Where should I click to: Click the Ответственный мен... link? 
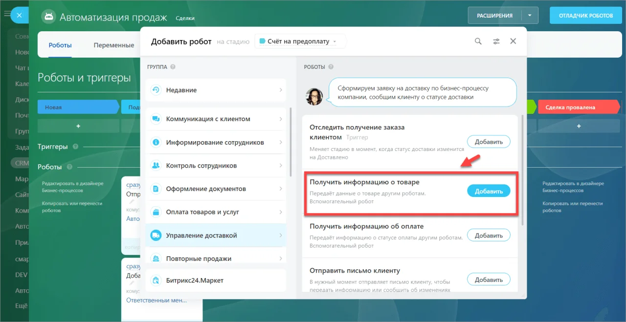[x=156, y=300]
